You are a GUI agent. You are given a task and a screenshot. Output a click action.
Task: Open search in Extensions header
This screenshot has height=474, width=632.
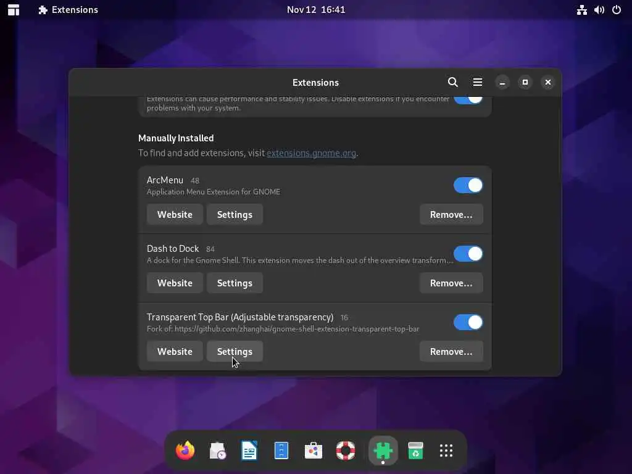[452, 82]
